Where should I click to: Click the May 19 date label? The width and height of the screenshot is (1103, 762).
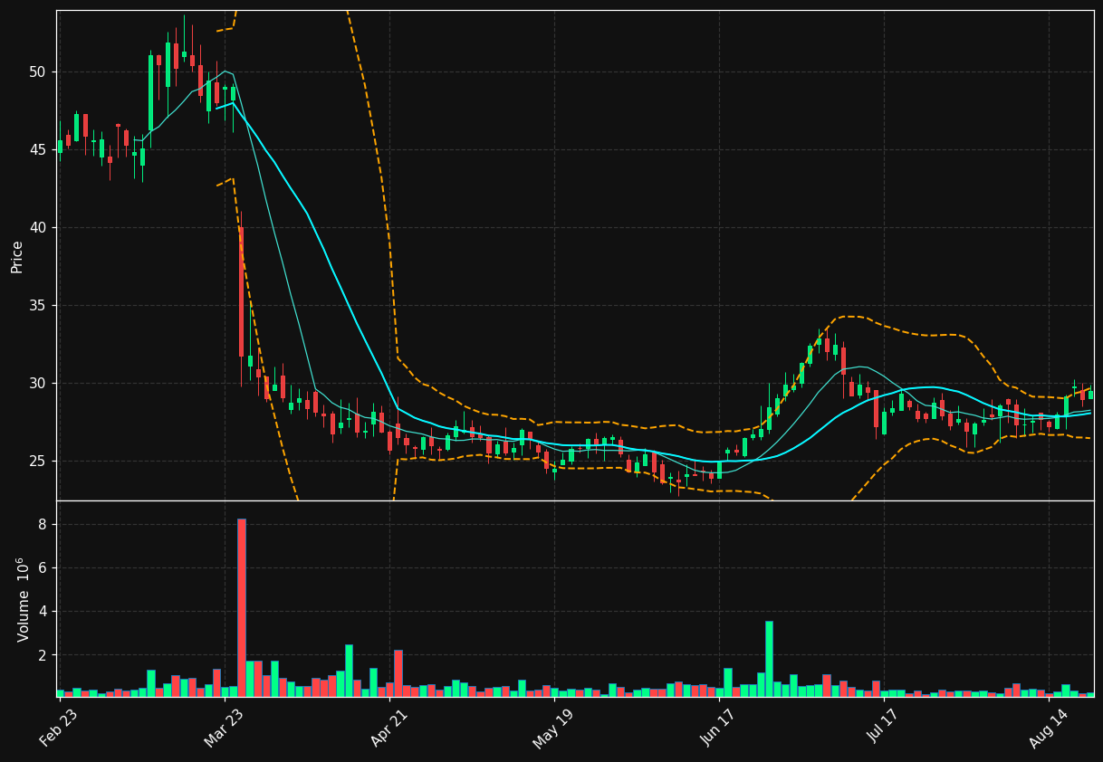click(552, 729)
